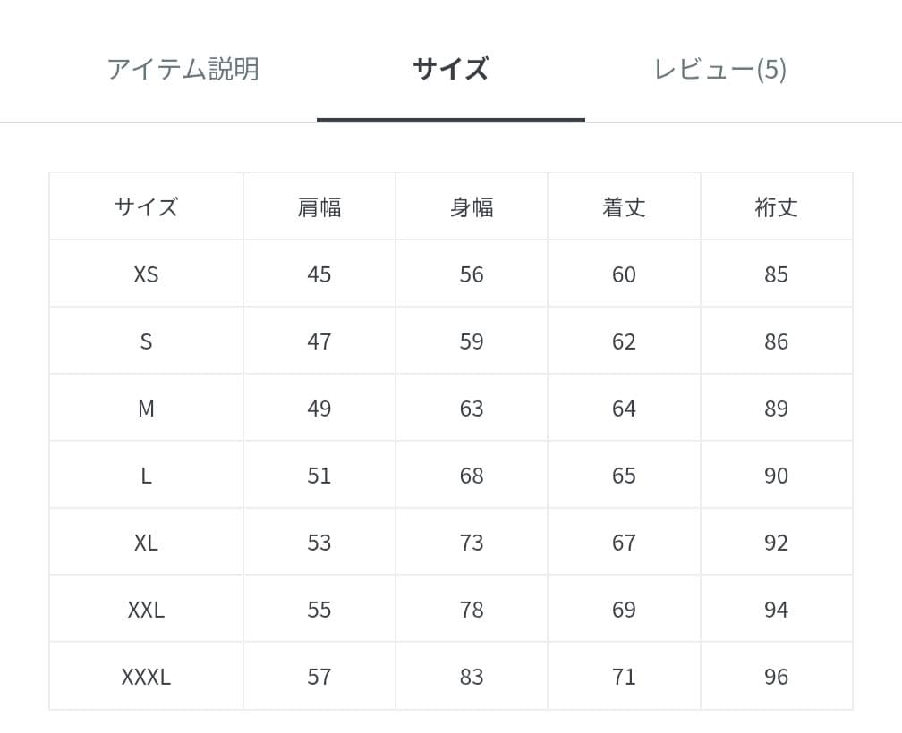The height and width of the screenshot is (733, 902).
Task: Select the M size row label
Action: pos(145,408)
